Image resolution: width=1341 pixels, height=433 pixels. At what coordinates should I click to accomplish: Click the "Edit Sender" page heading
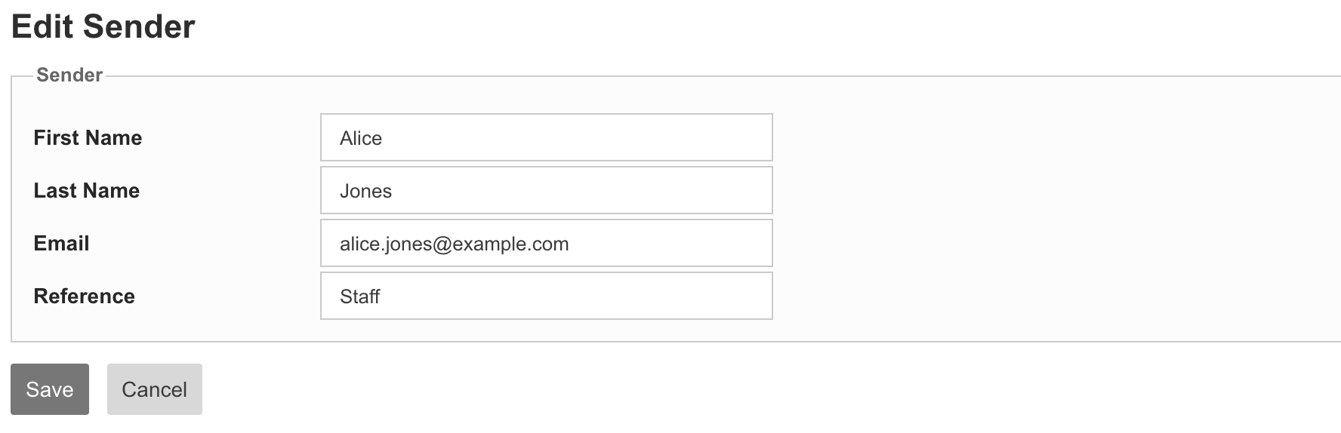(103, 27)
